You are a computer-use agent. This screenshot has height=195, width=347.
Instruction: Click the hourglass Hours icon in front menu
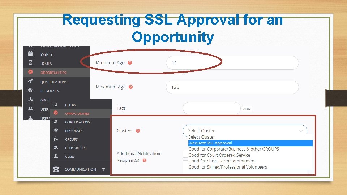56,104
